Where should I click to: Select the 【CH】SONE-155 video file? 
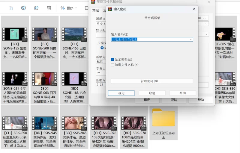[74, 38]
